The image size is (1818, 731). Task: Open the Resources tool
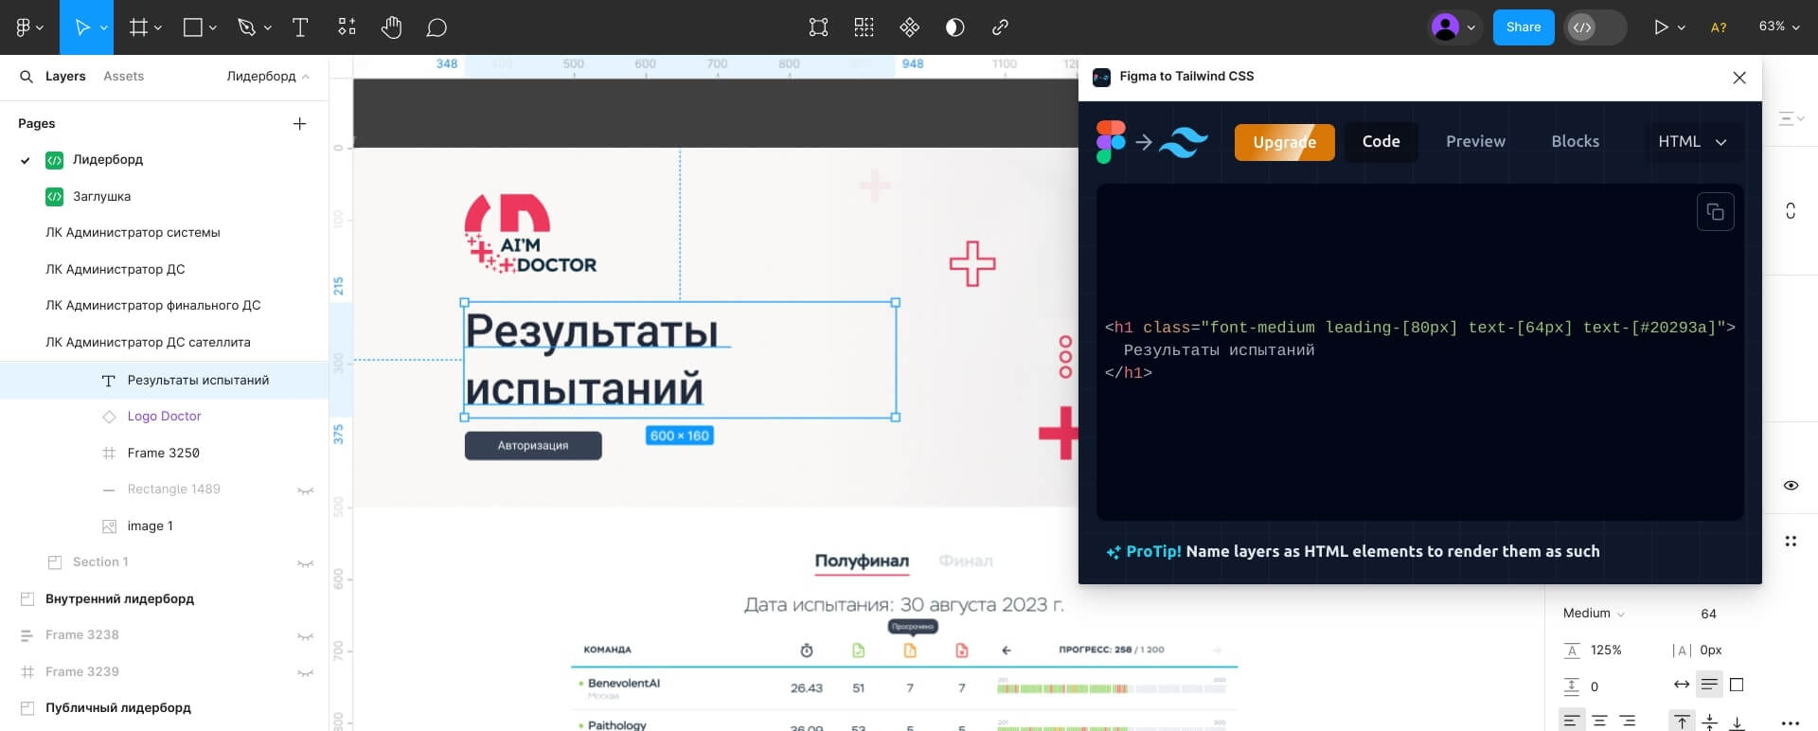coord(347,27)
